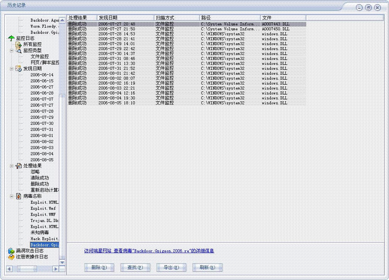Collapse the 处理结果 tree node

[x=11, y=166]
